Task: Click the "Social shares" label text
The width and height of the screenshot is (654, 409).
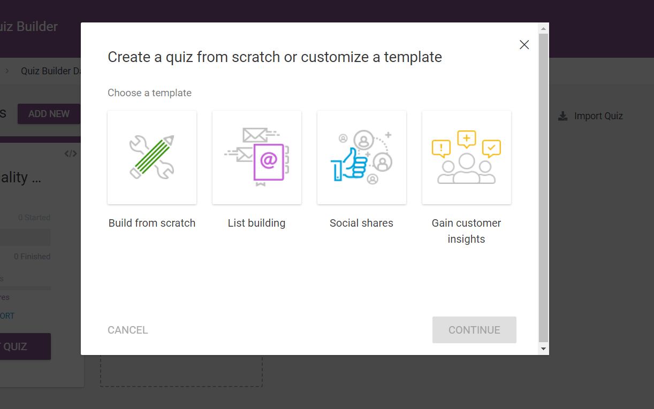Action: point(362,223)
